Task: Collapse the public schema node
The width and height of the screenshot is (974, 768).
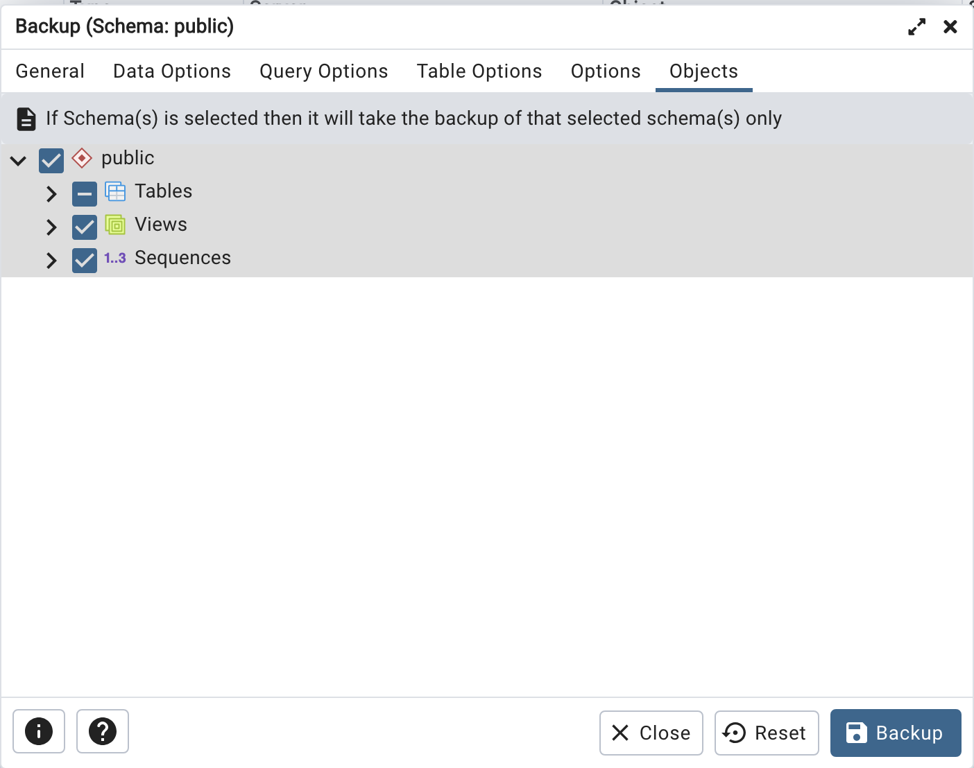Action: coord(18,160)
